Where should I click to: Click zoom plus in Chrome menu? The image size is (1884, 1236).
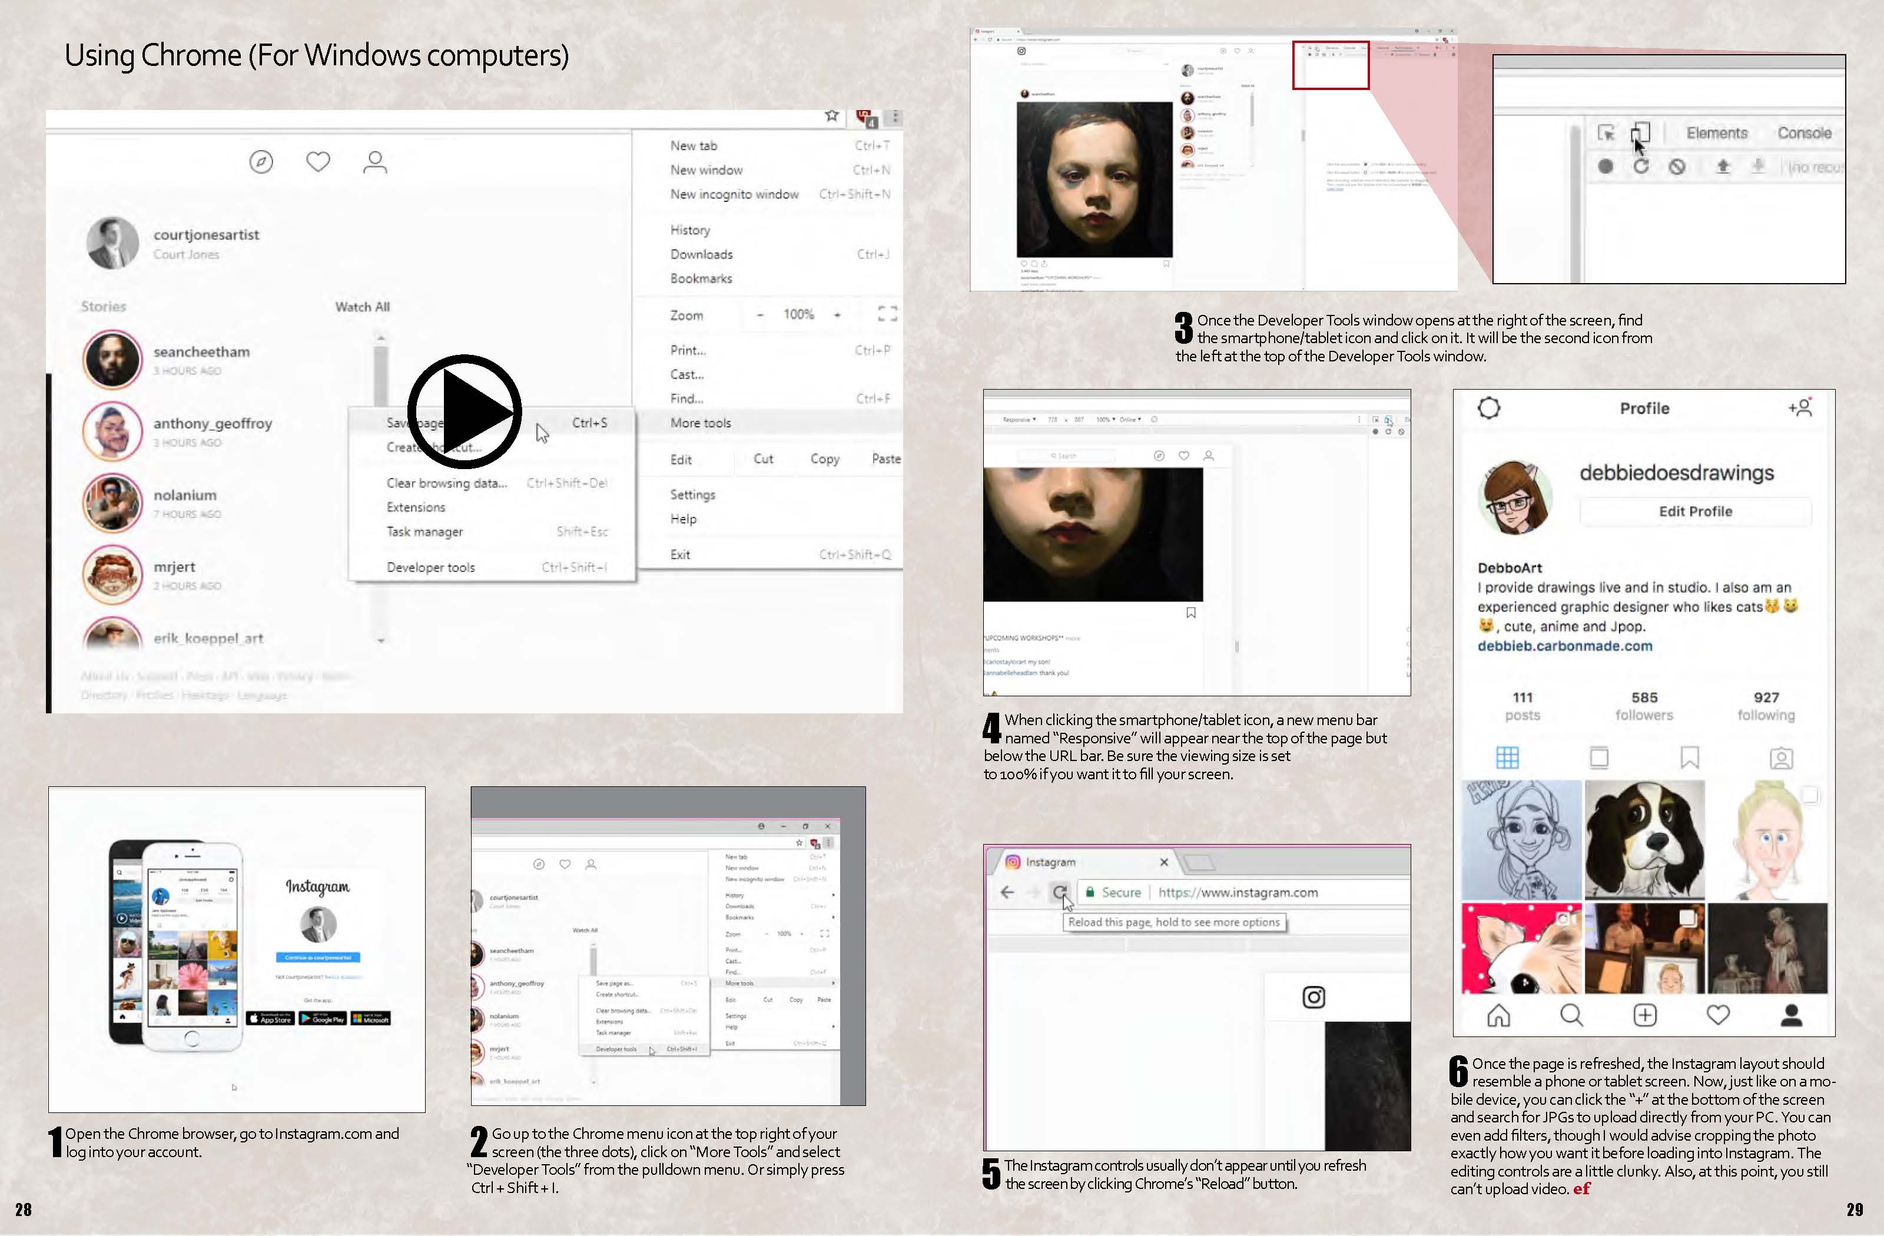click(837, 315)
